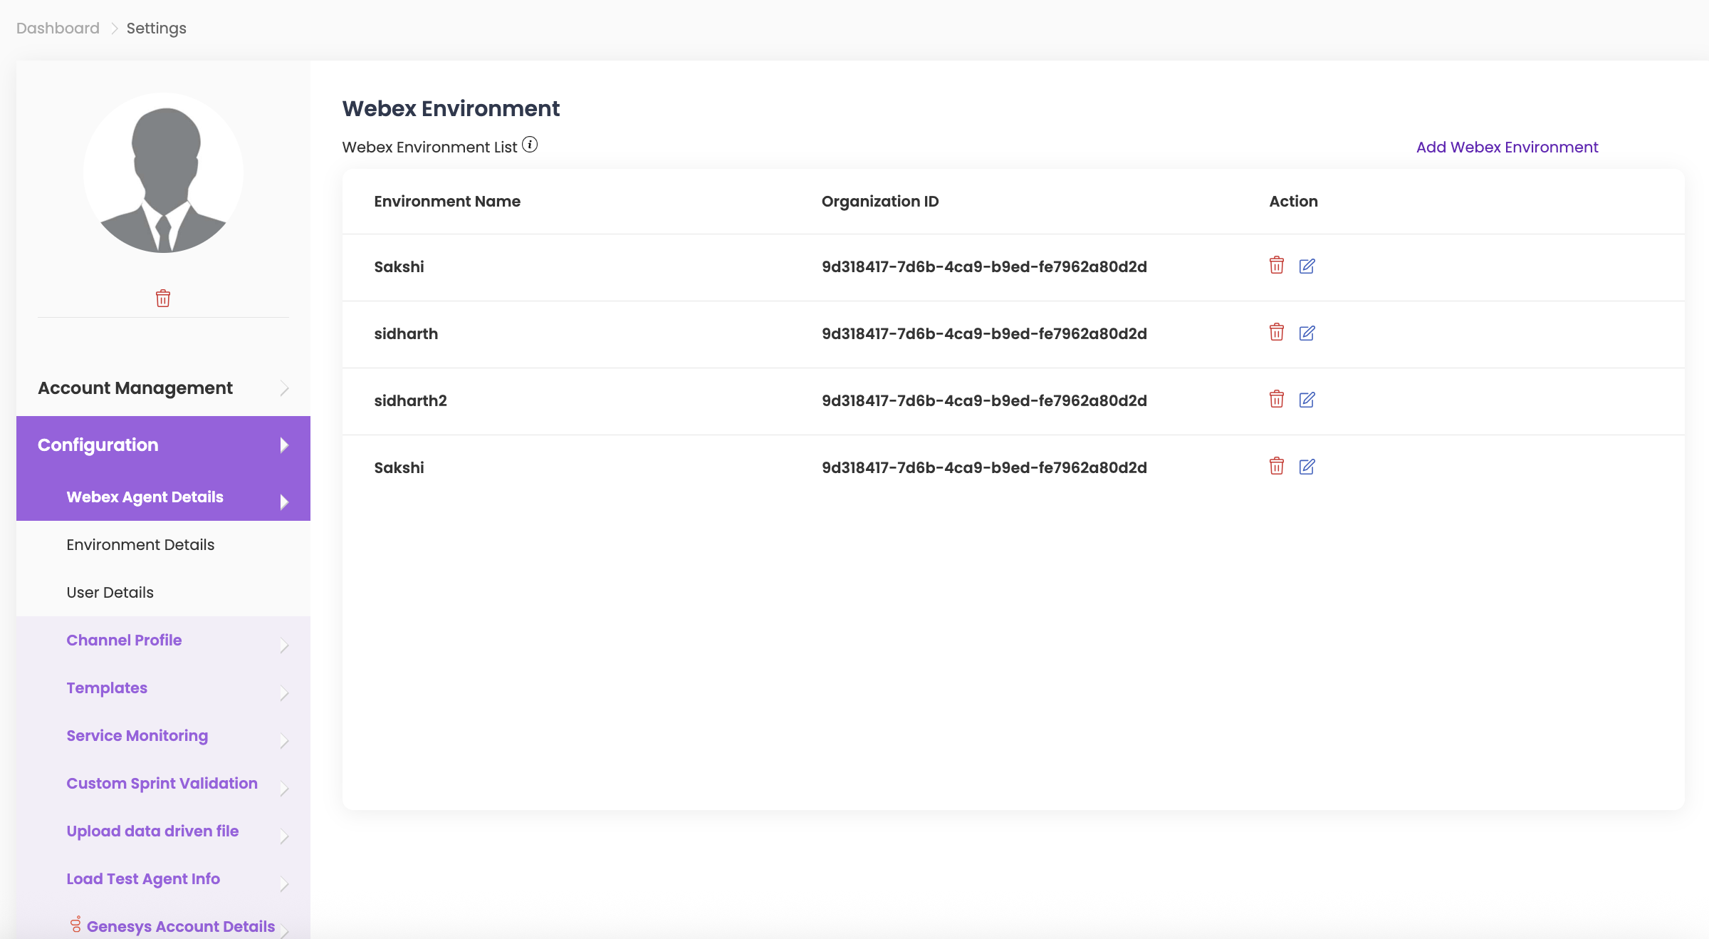The image size is (1709, 939).
Task: Edit the sidharth environment entry
Action: tap(1307, 333)
